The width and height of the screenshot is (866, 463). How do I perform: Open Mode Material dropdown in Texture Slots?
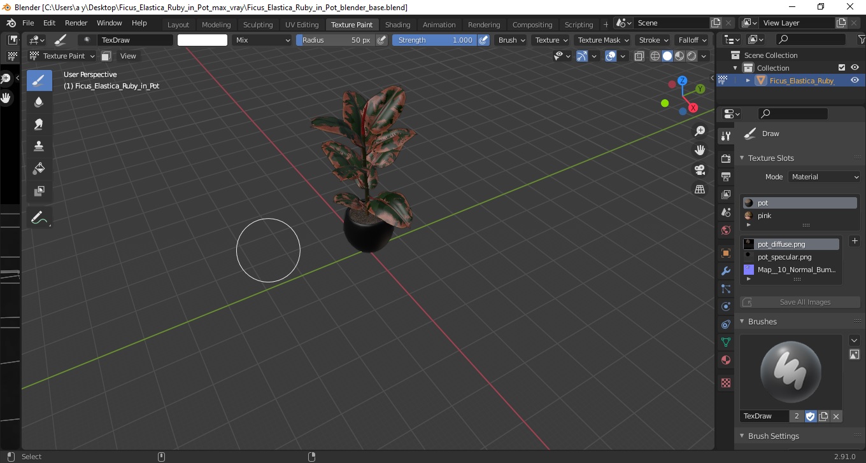[825, 177]
